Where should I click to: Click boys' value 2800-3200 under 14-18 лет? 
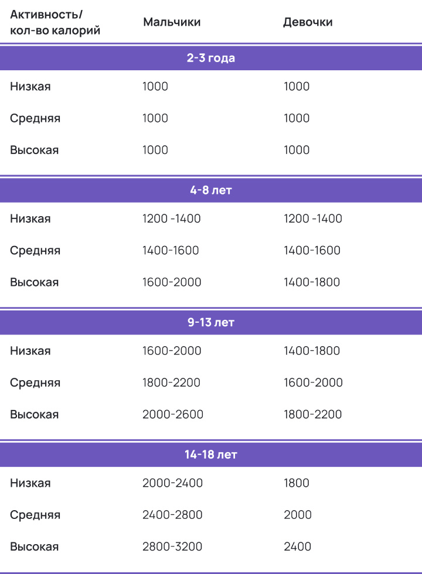pyautogui.click(x=172, y=546)
